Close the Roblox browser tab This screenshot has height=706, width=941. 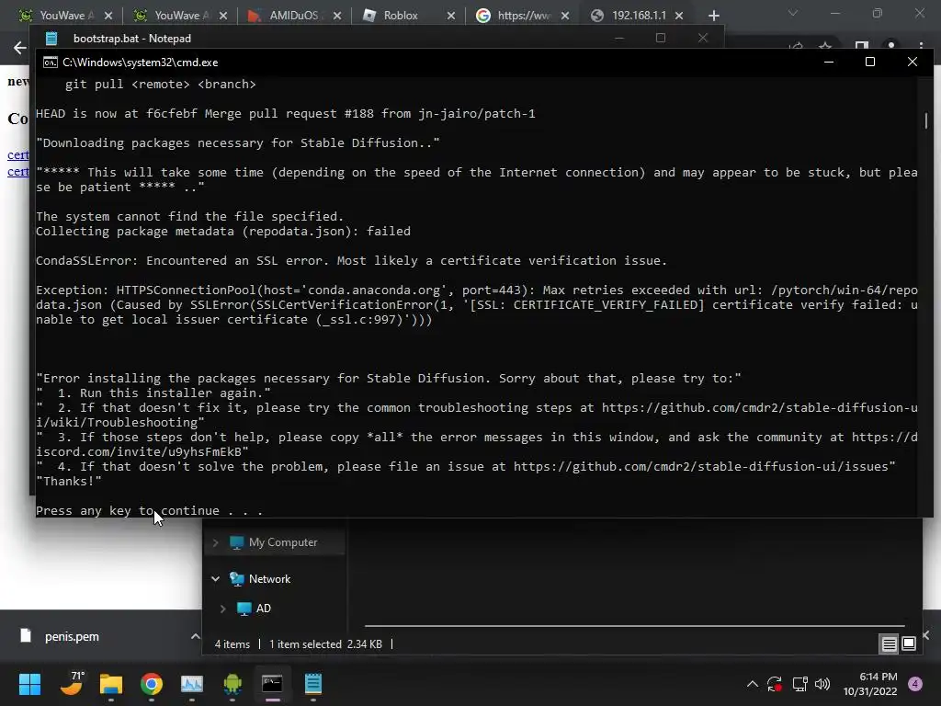coord(451,16)
